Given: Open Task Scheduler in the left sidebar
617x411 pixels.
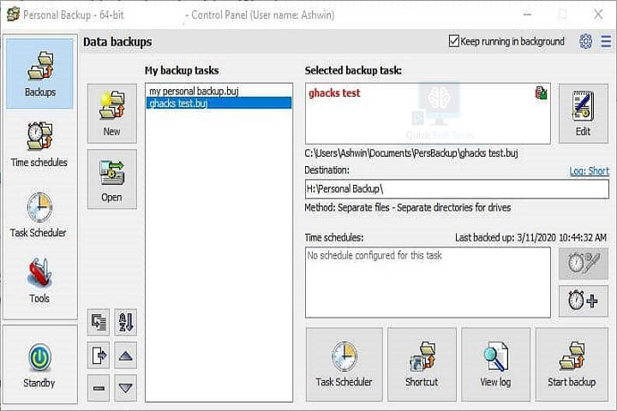Looking at the screenshot, I should pos(39,215).
